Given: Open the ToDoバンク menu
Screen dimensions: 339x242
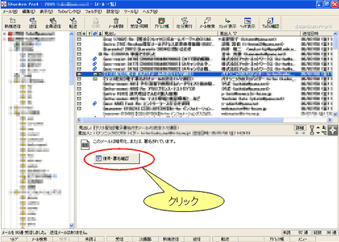Looking at the screenshot, I should point(69,12).
